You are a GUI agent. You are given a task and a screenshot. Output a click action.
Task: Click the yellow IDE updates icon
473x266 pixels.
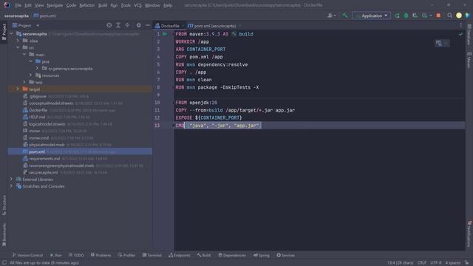(459, 16)
